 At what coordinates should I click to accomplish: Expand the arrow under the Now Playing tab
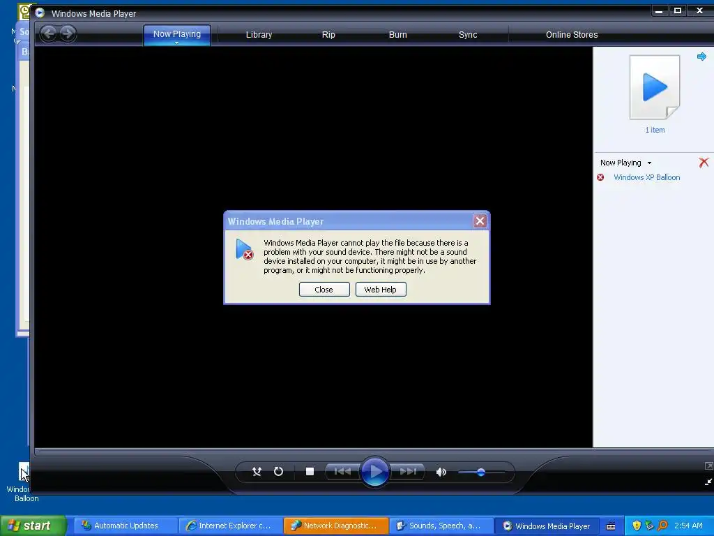tap(176, 43)
